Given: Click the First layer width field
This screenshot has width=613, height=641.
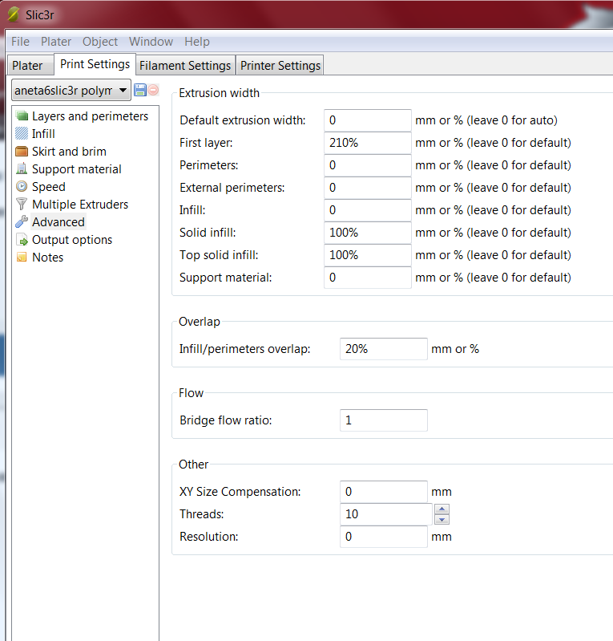Looking at the screenshot, I should (x=368, y=143).
